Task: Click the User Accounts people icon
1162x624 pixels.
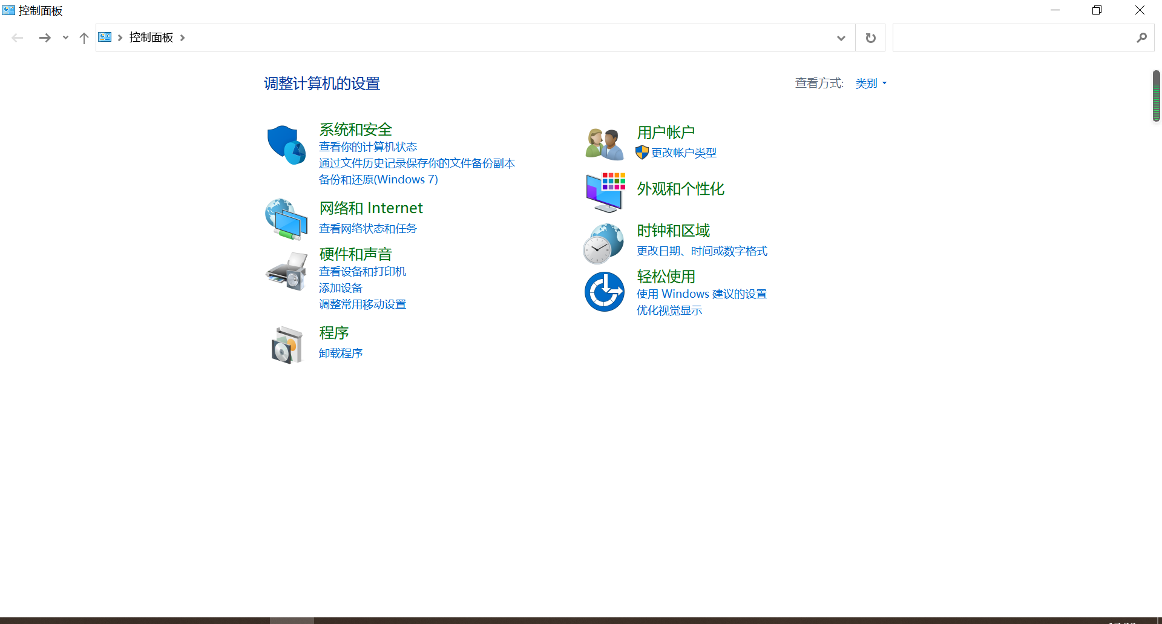Action: point(604,144)
